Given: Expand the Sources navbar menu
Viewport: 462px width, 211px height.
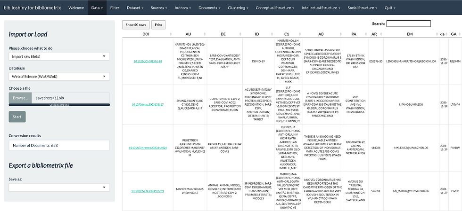Looking at the screenshot, I should [x=159, y=8].
